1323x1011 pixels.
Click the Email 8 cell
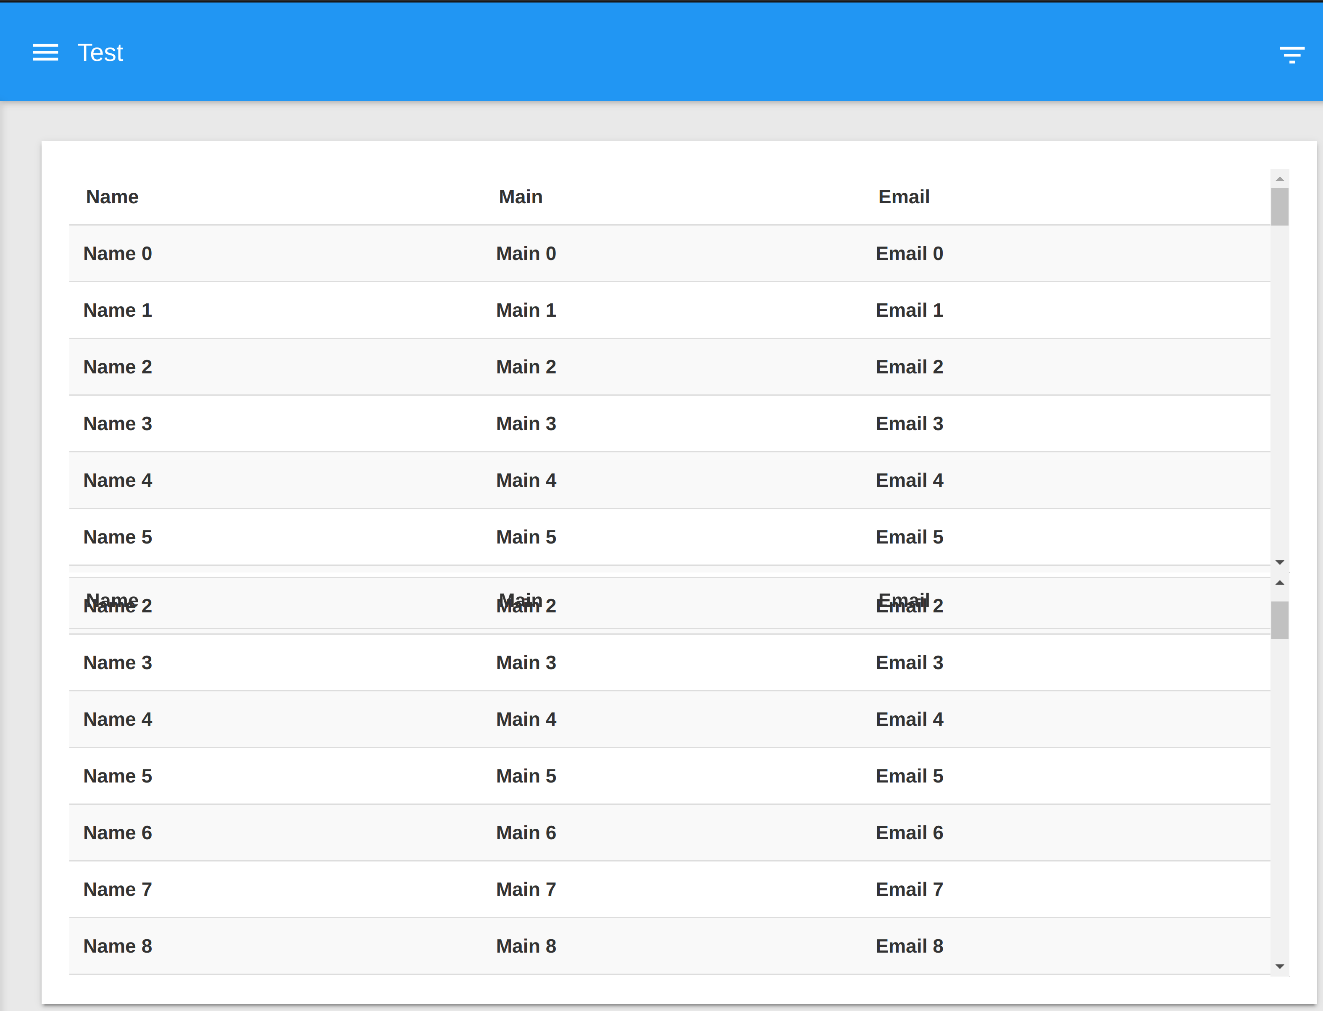coord(909,945)
